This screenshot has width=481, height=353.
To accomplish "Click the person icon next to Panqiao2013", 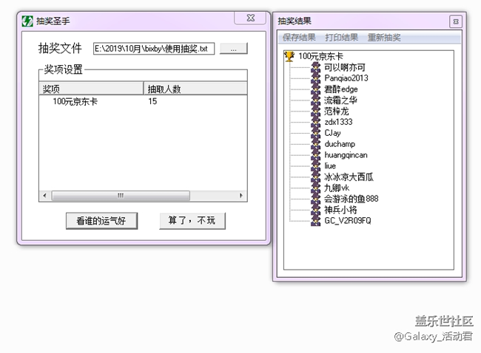I will coord(316,78).
